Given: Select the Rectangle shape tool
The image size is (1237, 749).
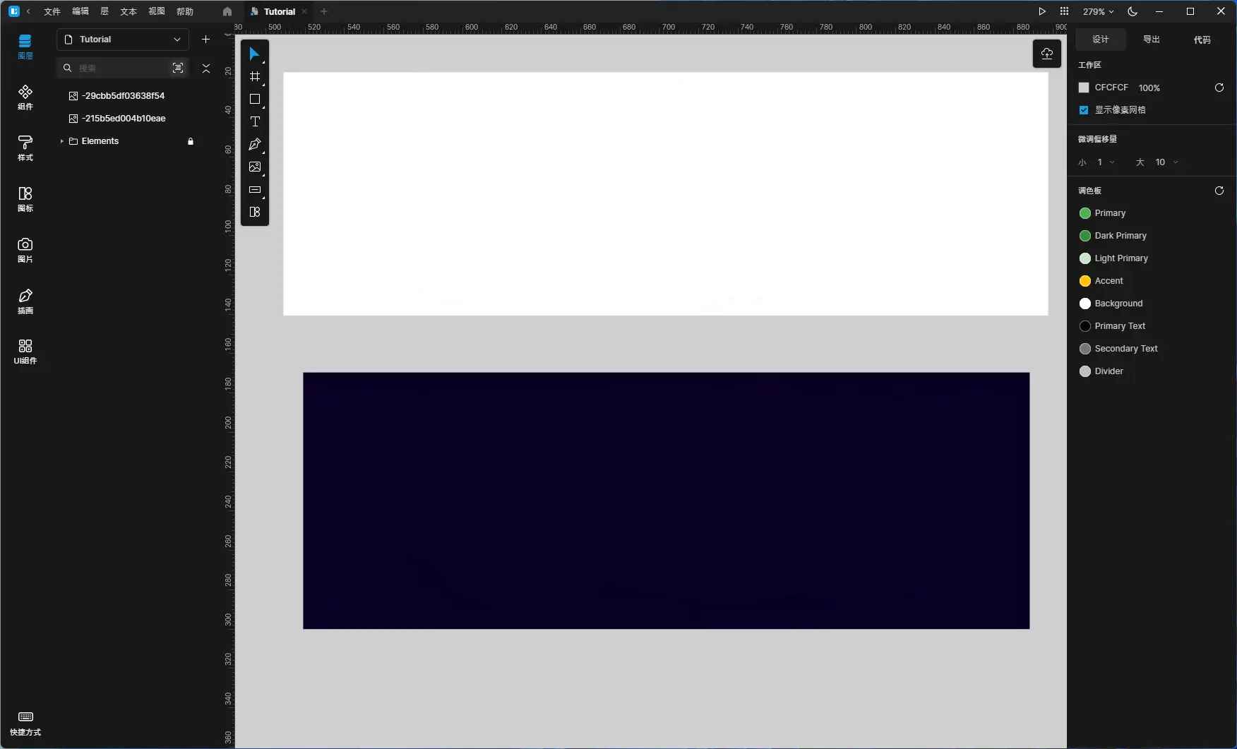Looking at the screenshot, I should (x=255, y=99).
